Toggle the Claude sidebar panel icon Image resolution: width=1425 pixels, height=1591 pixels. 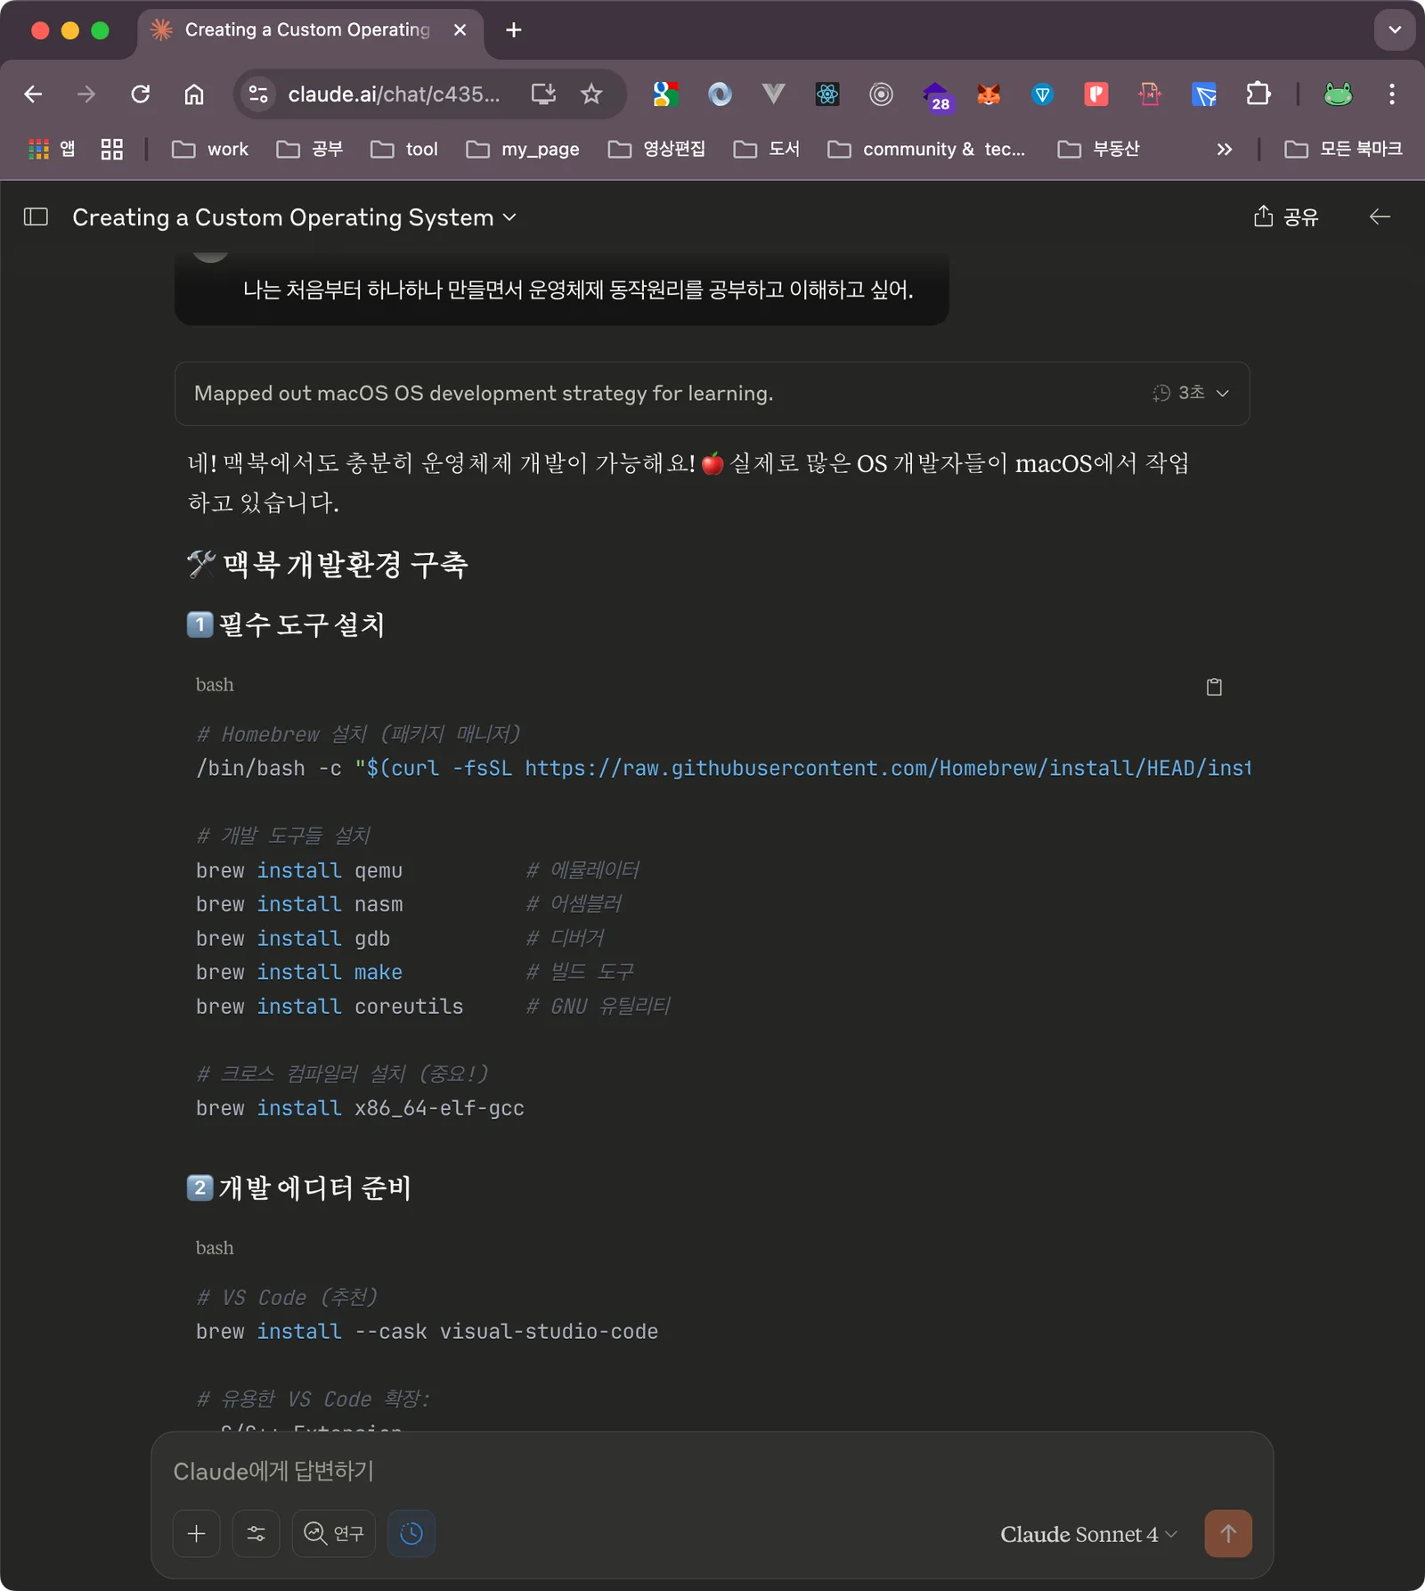click(x=36, y=216)
